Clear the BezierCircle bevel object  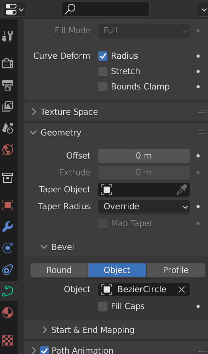click(182, 289)
